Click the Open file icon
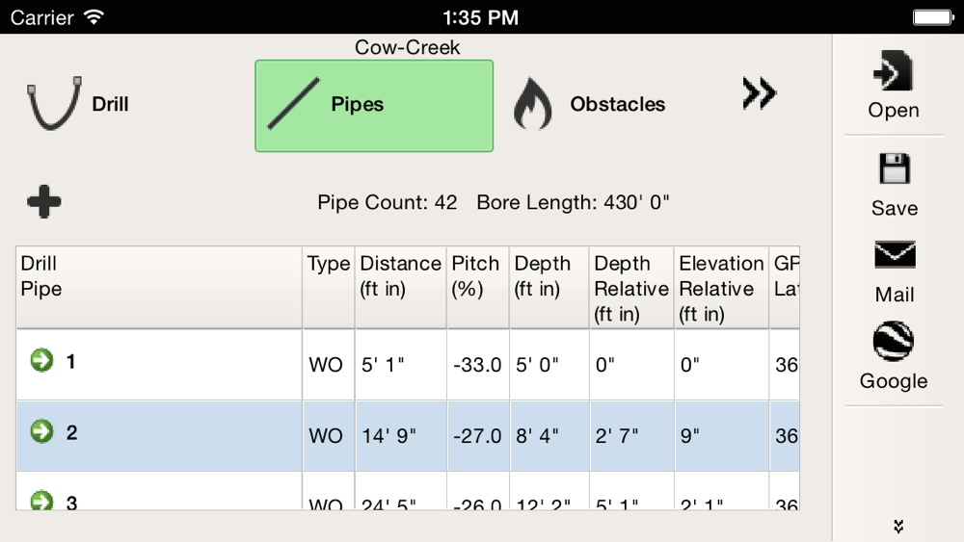The height and width of the screenshot is (542, 964). [894, 85]
